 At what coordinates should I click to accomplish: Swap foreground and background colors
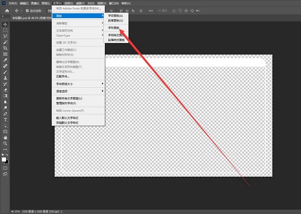pos(7,154)
